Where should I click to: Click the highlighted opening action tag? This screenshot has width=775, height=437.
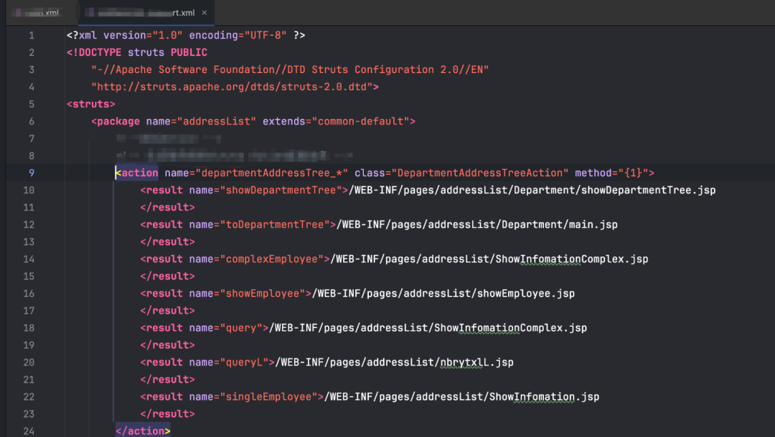[137, 173]
